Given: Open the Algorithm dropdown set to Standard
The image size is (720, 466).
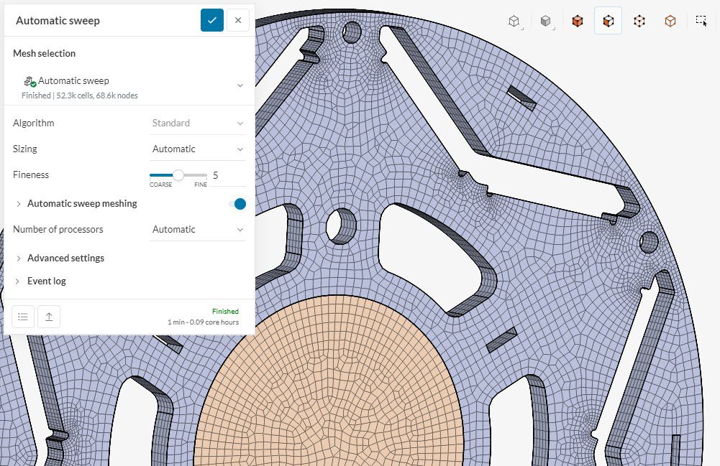Looking at the screenshot, I should pyautogui.click(x=198, y=124).
